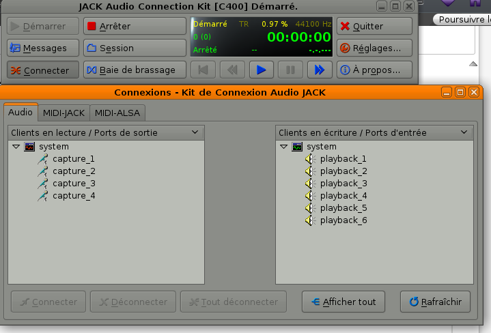Select the output system client icon
This screenshot has height=333, width=491.
(x=29, y=147)
